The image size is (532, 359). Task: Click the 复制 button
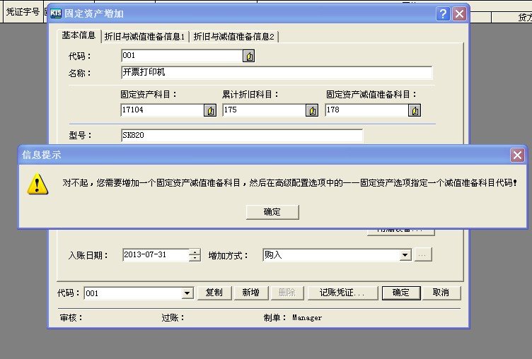tap(214, 293)
